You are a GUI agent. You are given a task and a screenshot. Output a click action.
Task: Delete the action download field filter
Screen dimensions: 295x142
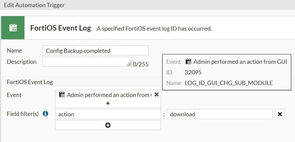(x=280, y=114)
